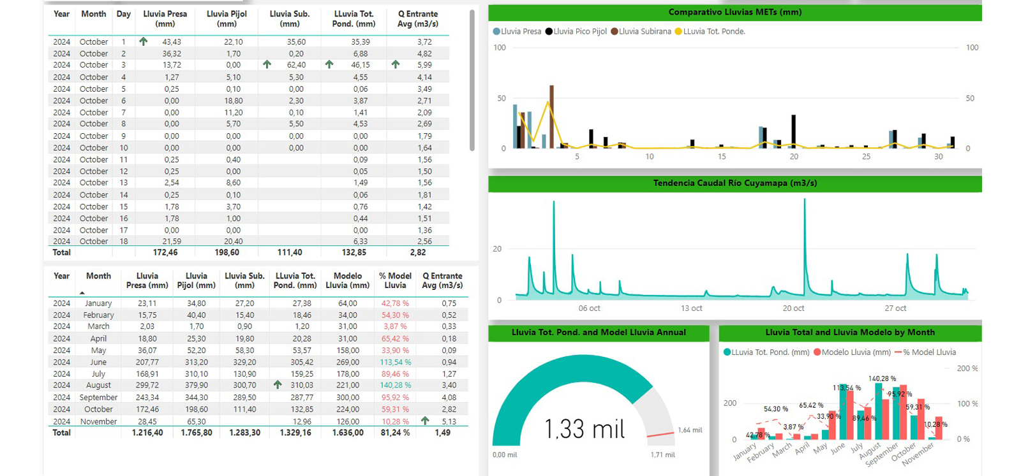
Task: Sort monthly table by Modelo Lluvia (mm) header
Action: 347,280
